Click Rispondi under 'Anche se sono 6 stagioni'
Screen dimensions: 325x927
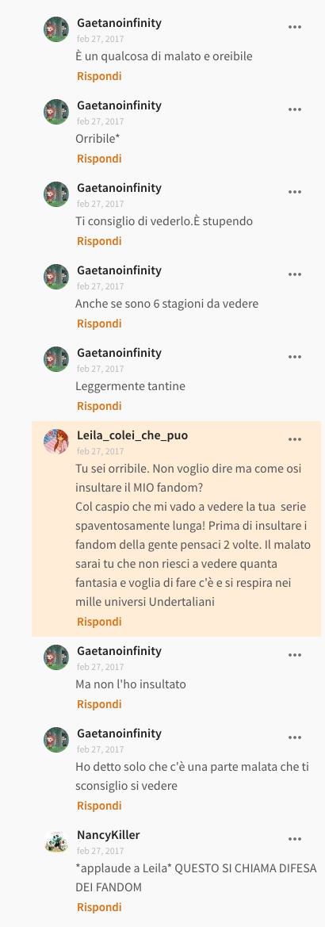(99, 324)
